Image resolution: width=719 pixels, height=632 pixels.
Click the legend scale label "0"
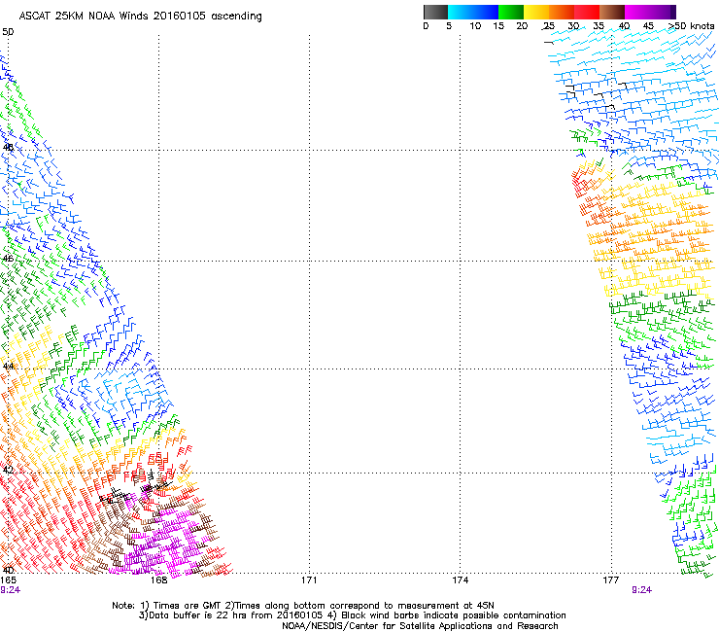(426, 26)
